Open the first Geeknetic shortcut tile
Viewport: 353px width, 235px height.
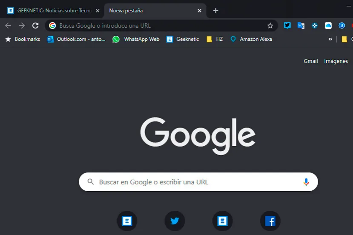[x=127, y=221]
